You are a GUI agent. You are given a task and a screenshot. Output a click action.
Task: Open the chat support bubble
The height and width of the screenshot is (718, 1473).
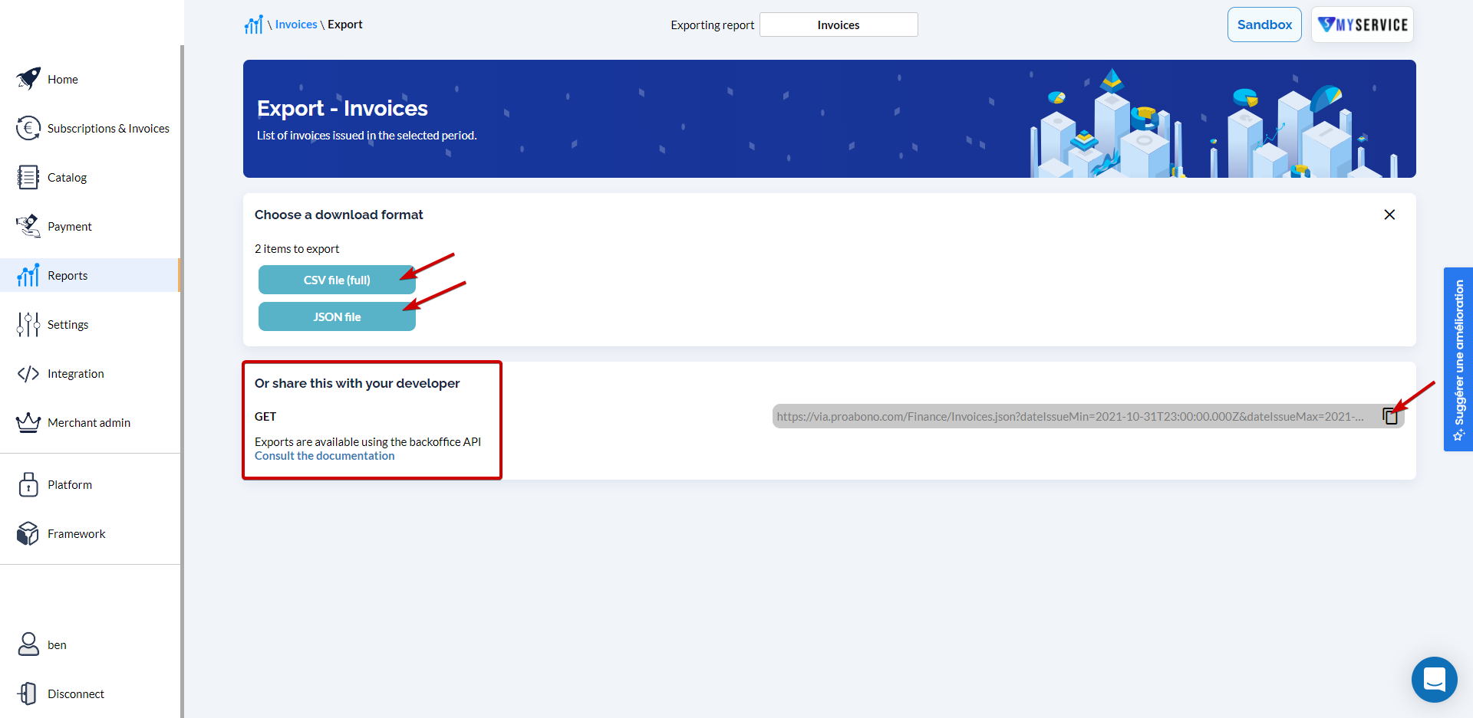(1435, 680)
